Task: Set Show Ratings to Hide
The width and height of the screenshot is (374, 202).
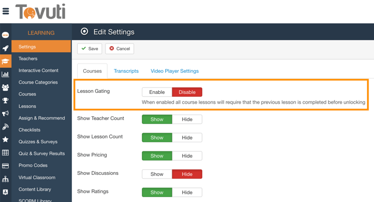Action: click(187, 192)
